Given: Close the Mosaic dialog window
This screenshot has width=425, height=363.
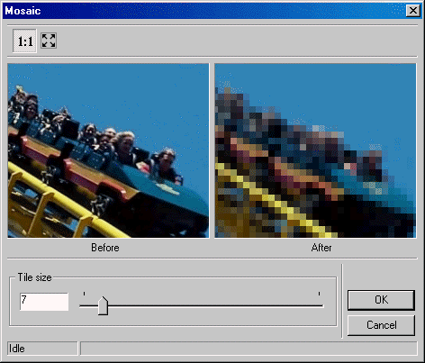Looking at the screenshot, I should 413,11.
